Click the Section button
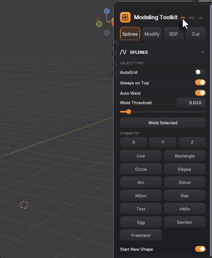The height and width of the screenshot is (258, 212). tap(185, 222)
